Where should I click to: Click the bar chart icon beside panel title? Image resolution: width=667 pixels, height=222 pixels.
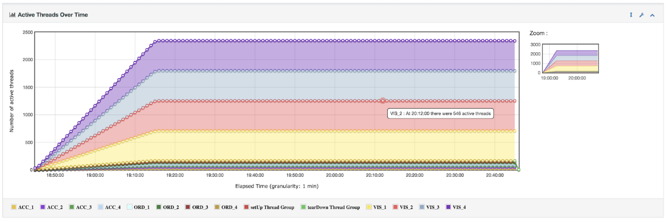point(12,15)
